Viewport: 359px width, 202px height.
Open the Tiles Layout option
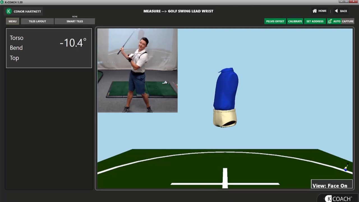pyautogui.click(x=37, y=21)
